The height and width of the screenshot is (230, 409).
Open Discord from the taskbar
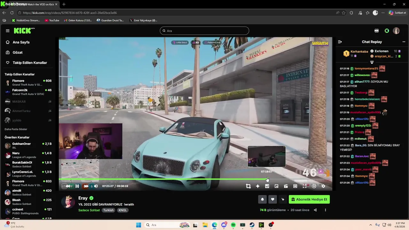pyautogui.click(x=224, y=225)
